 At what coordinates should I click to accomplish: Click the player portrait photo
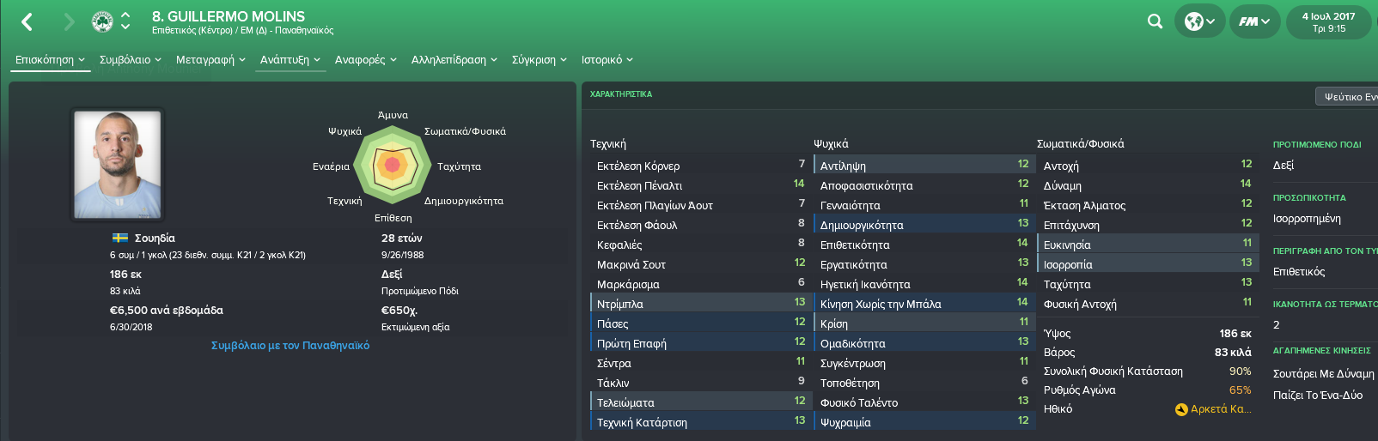coord(118,165)
